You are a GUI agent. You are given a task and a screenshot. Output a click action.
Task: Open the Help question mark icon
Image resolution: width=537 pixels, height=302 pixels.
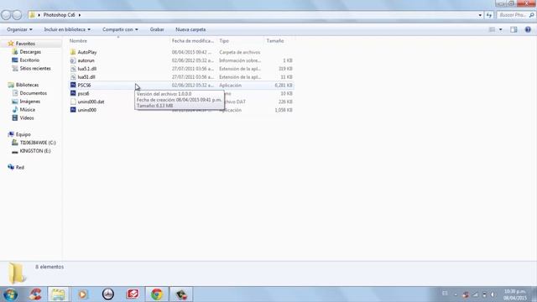(528, 30)
